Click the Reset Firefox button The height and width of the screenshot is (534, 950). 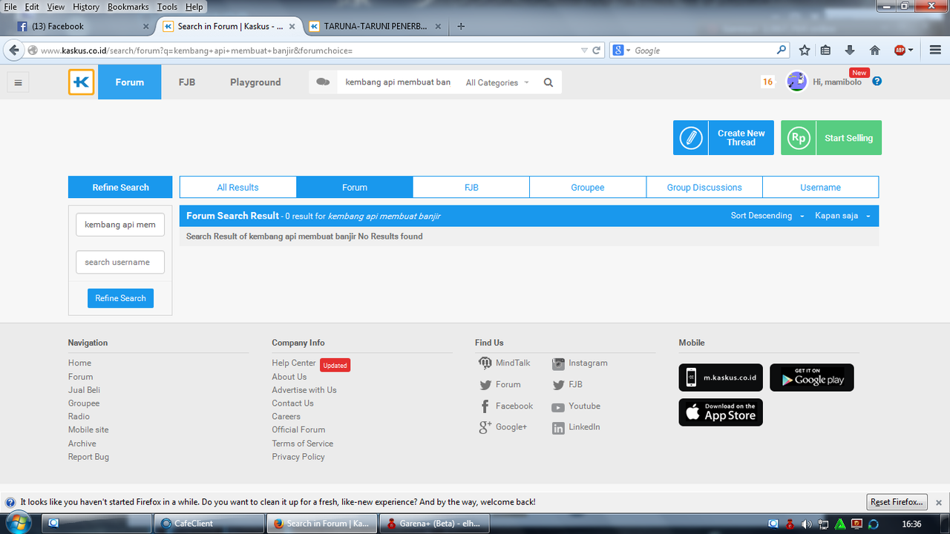pos(897,502)
